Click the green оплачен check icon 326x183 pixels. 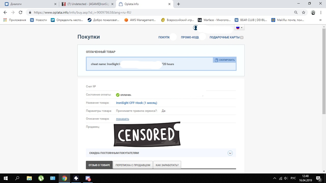click(118, 95)
